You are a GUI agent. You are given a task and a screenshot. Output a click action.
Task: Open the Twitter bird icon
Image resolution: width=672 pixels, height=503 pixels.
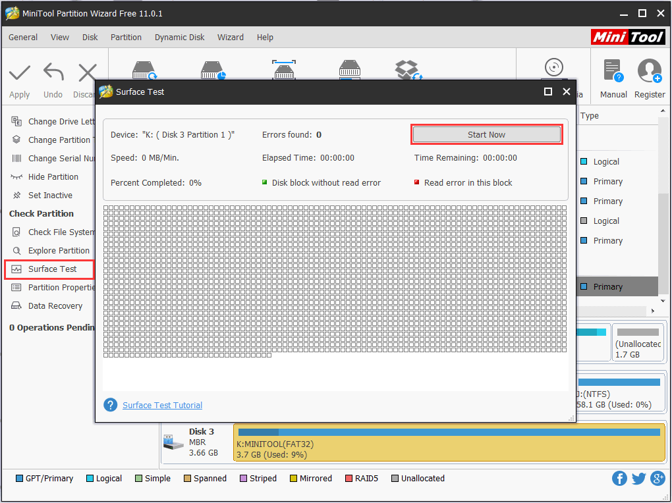638,478
